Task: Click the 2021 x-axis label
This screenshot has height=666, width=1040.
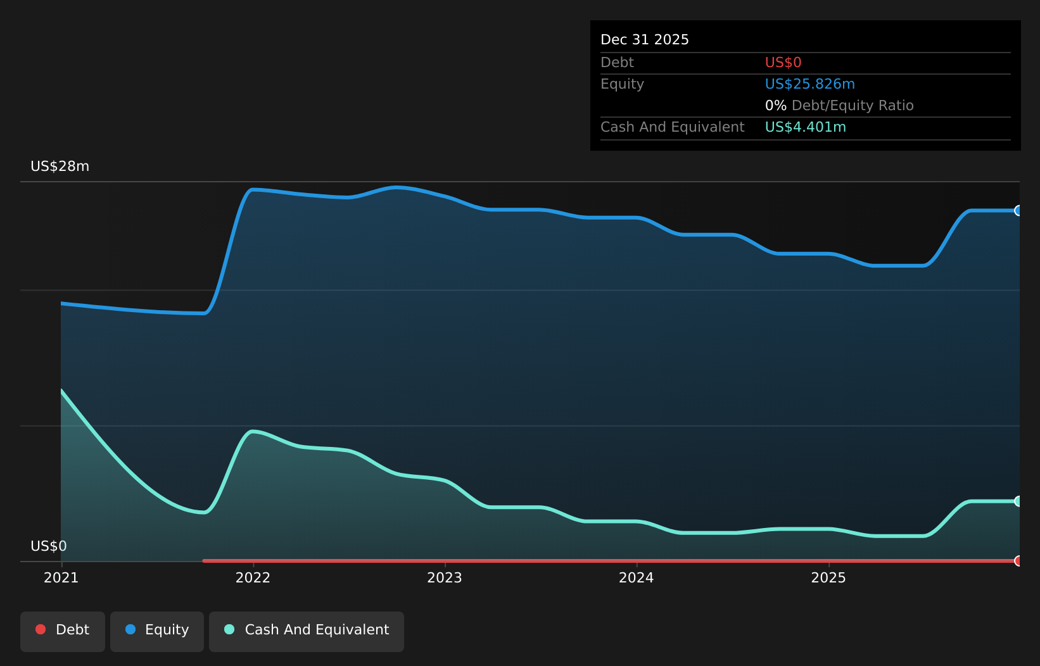Action: click(61, 577)
